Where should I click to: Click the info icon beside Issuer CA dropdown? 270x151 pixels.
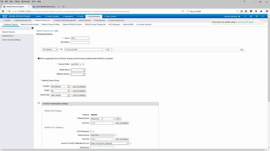click(x=130, y=143)
